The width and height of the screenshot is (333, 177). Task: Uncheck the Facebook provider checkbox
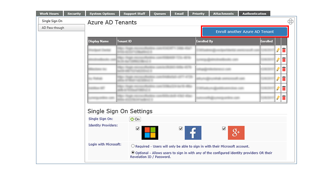(181, 128)
